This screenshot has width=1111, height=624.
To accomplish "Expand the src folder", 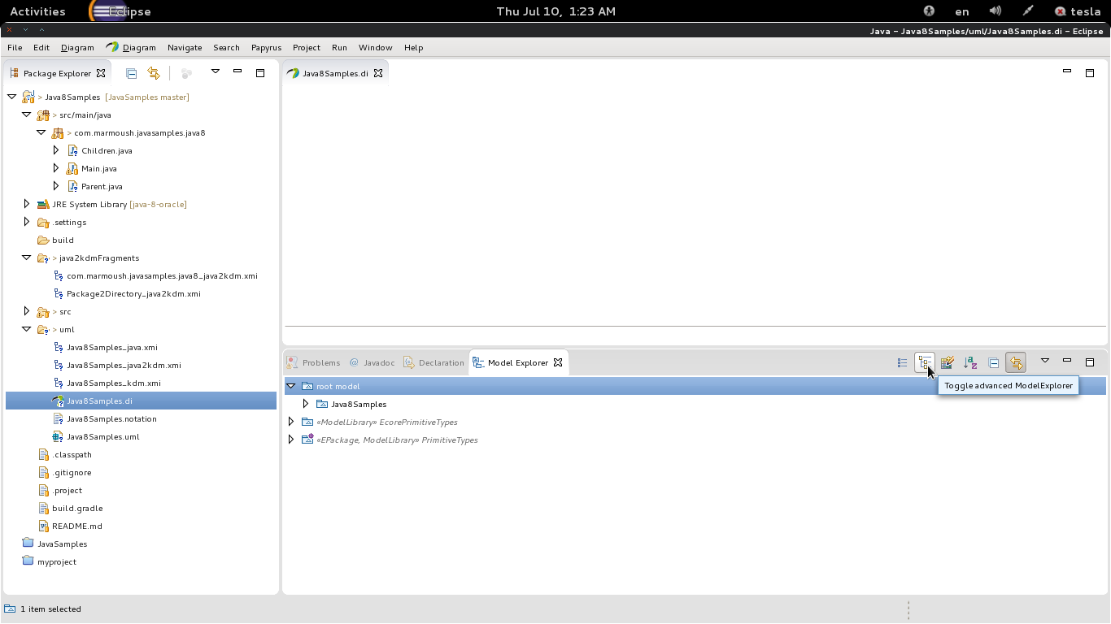I will click(x=26, y=311).
